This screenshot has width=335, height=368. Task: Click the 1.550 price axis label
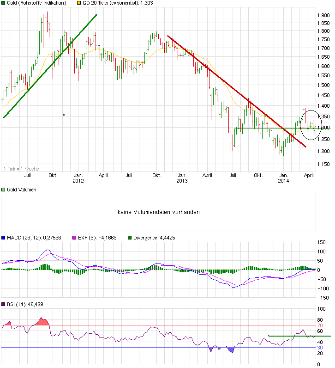[x=323, y=75]
